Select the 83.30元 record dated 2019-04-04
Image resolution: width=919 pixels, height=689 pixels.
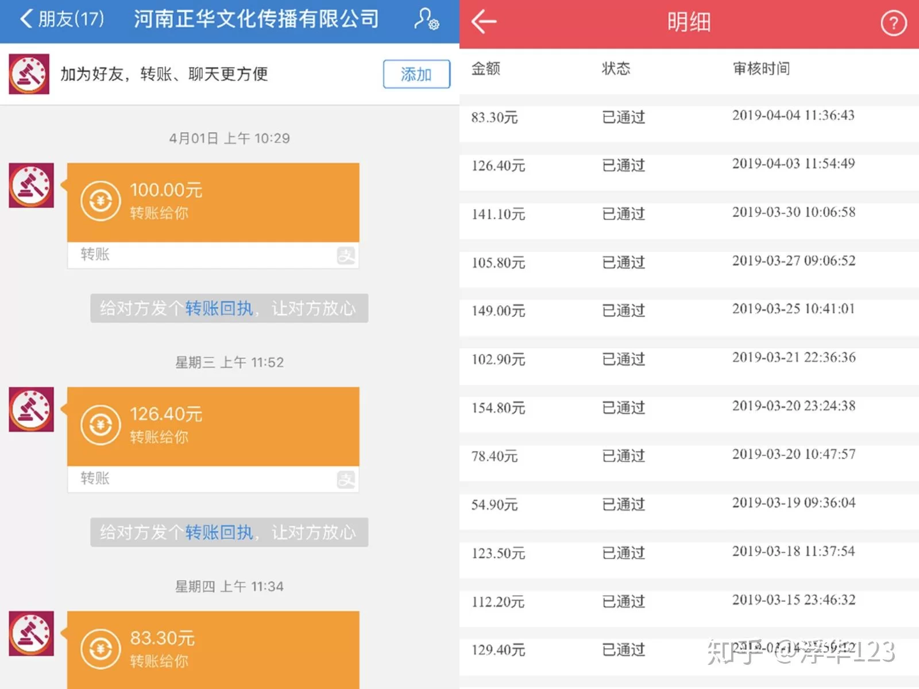[x=689, y=117]
